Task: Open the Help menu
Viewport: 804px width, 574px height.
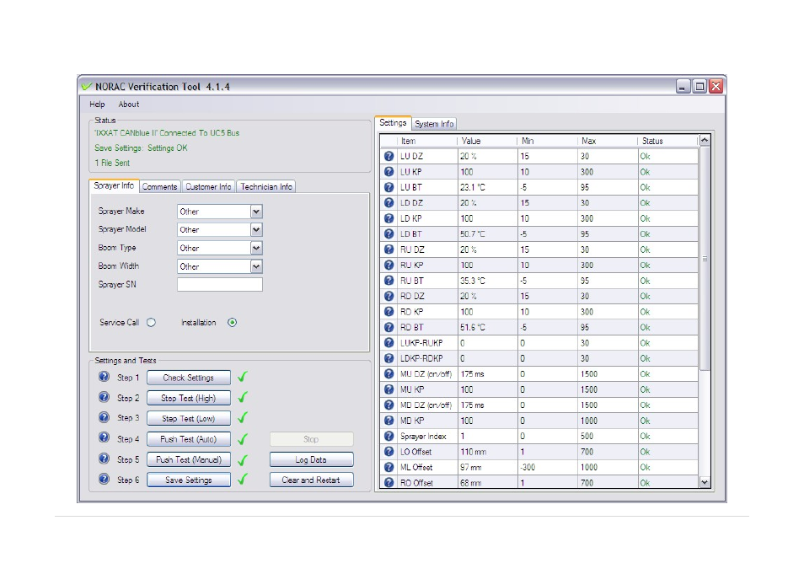Action: point(97,105)
